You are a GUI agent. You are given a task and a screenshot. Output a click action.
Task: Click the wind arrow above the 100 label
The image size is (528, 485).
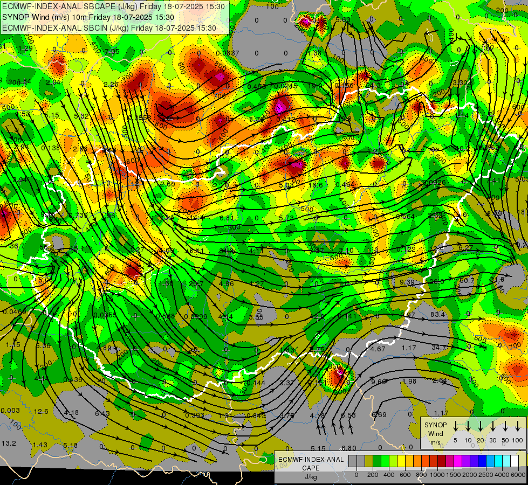click(518, 426)
